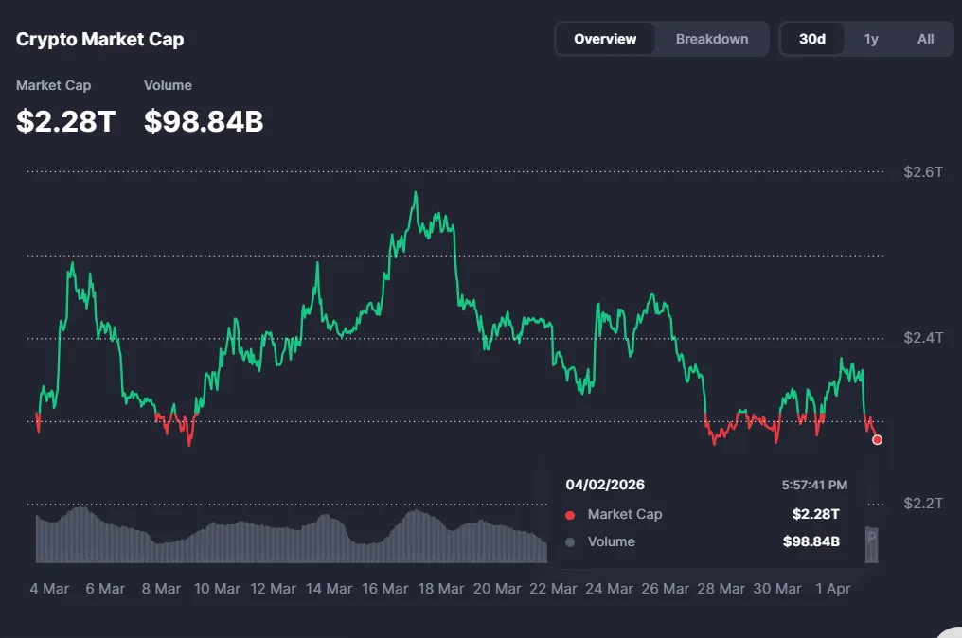Enable the 1y time range
The height and width of the screenshot is (638, 962).
coord(868,39)
